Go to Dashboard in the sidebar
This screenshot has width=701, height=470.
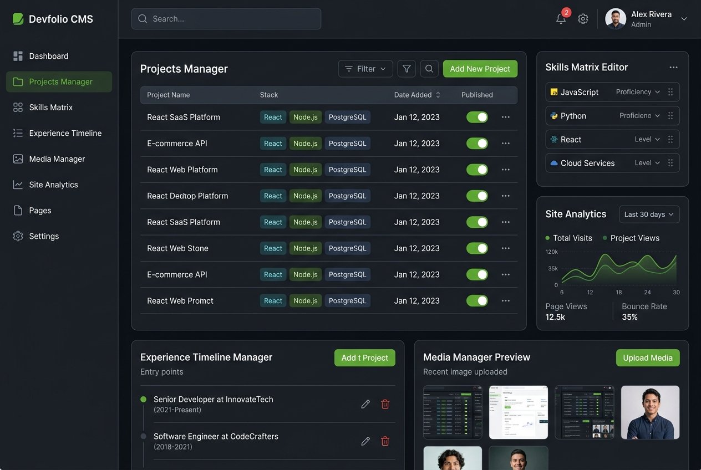click(x=59, y=56)
